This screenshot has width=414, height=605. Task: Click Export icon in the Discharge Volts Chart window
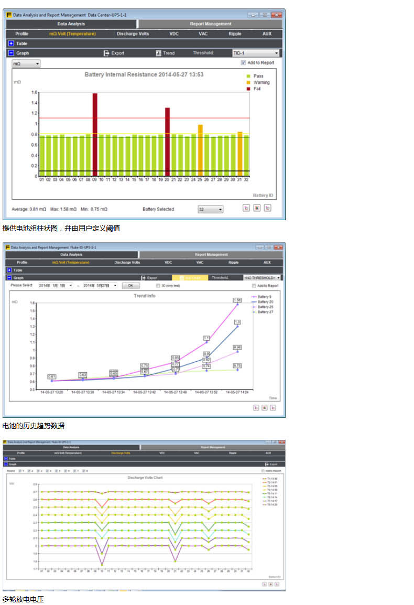coord(267,464)
